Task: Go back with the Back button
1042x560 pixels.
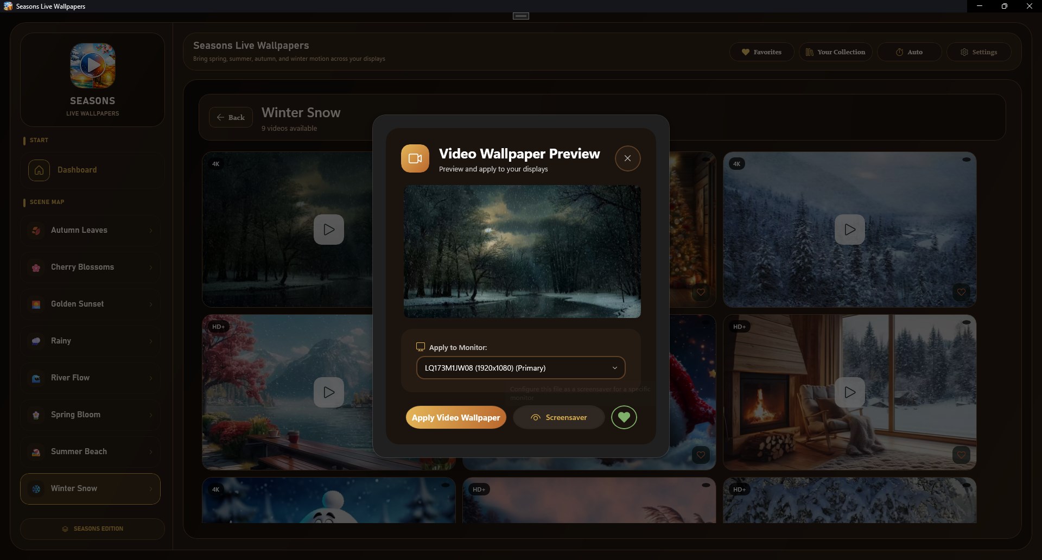Action: point(231,117)
